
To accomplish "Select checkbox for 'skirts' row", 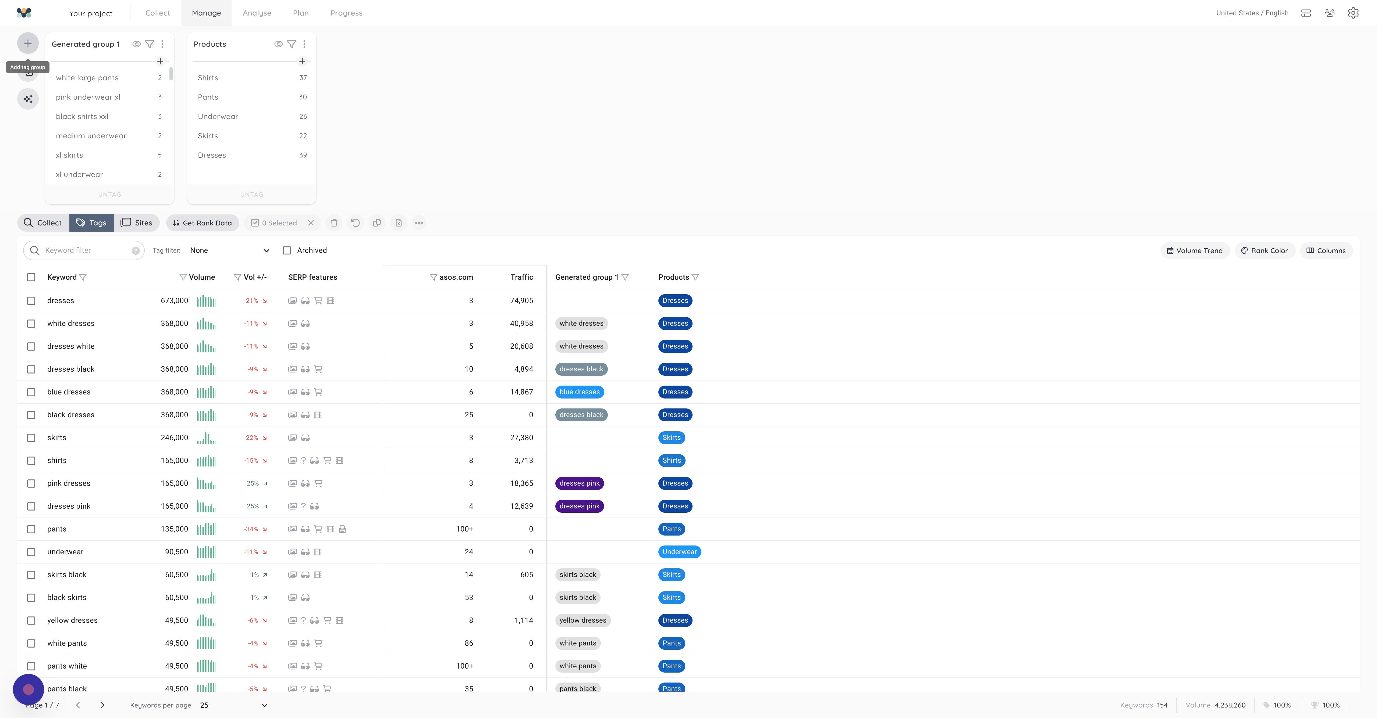I will tap(31, 437).
